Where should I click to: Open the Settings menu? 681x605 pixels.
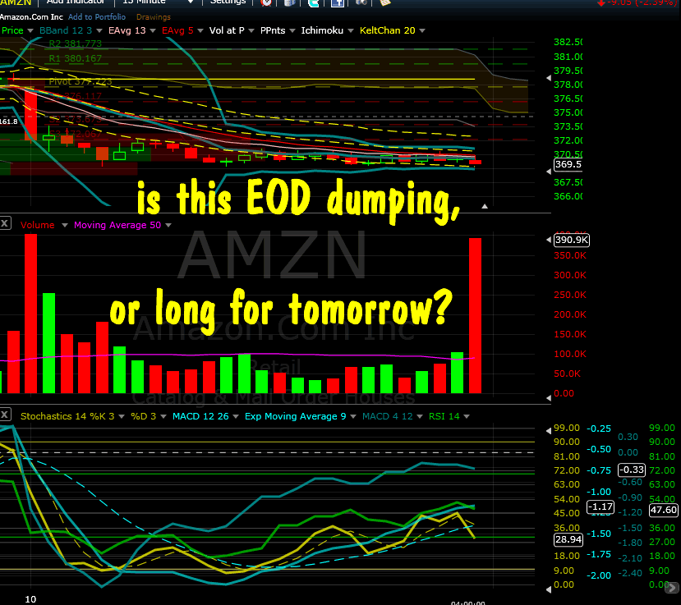coord(228,2)
